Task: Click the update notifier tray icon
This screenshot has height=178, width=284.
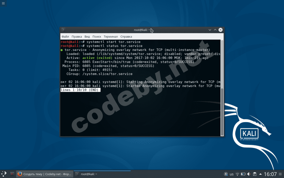Action: coord(226,174)
